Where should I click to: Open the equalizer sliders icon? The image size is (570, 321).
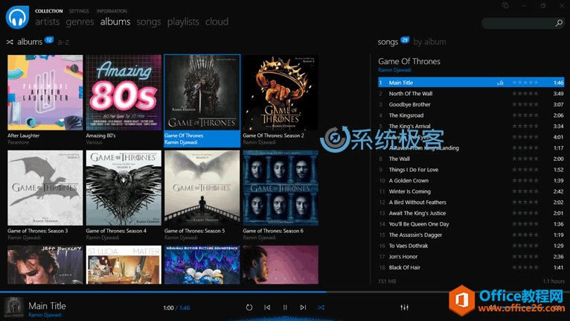[404, 308]
